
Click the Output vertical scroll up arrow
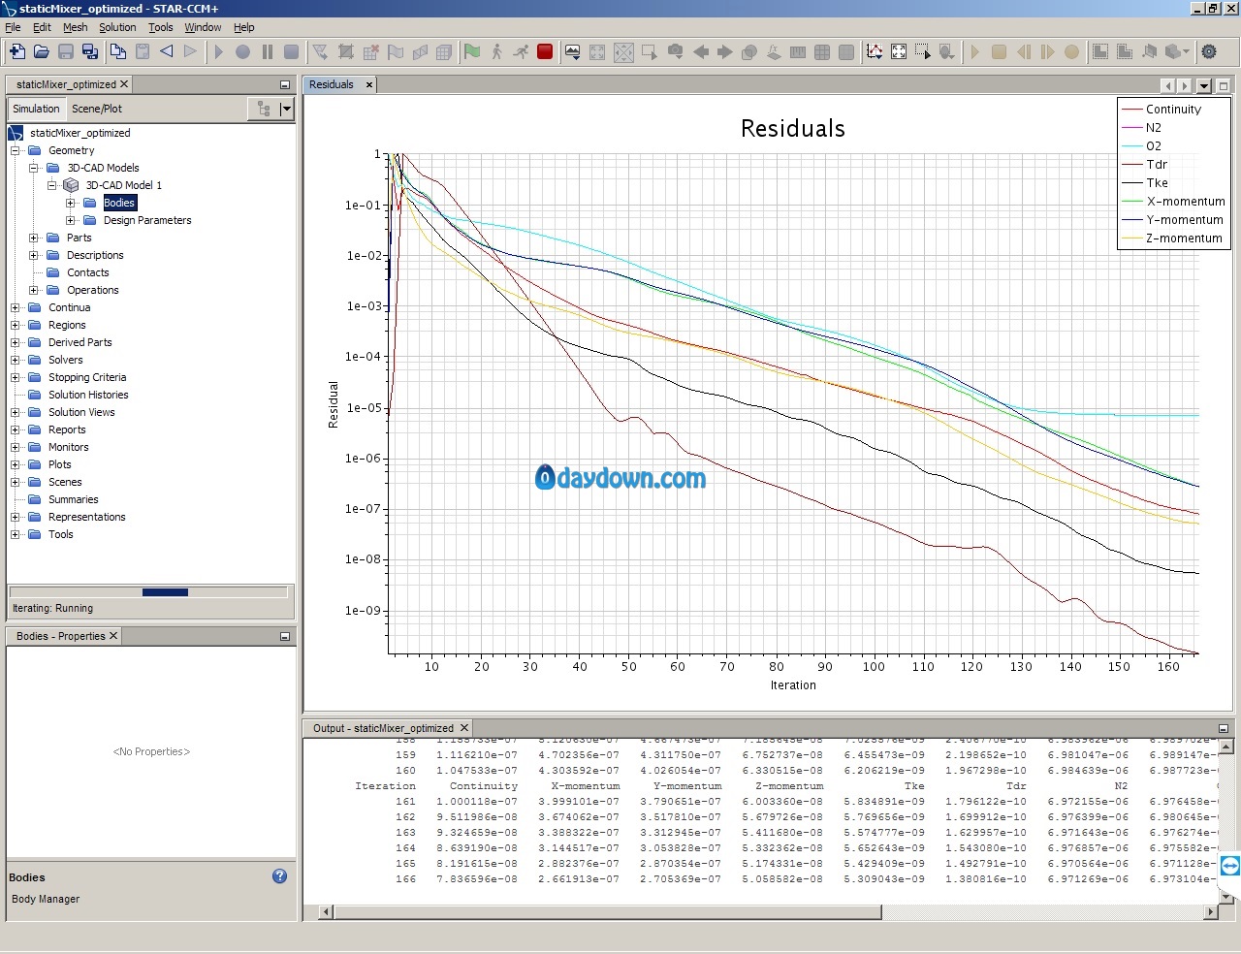coord(1226,747)
